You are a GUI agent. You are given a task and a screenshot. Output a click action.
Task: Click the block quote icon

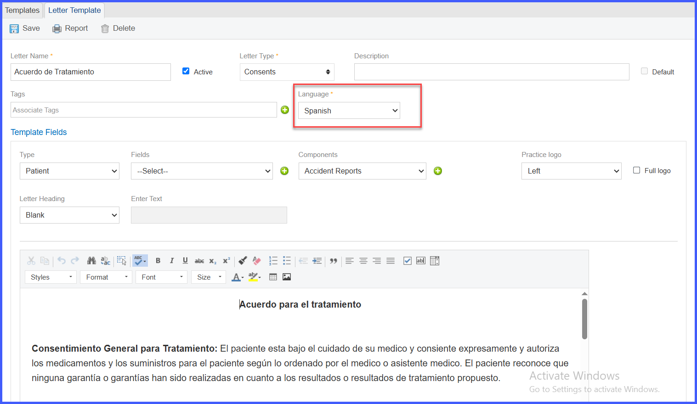pos(334,261)
